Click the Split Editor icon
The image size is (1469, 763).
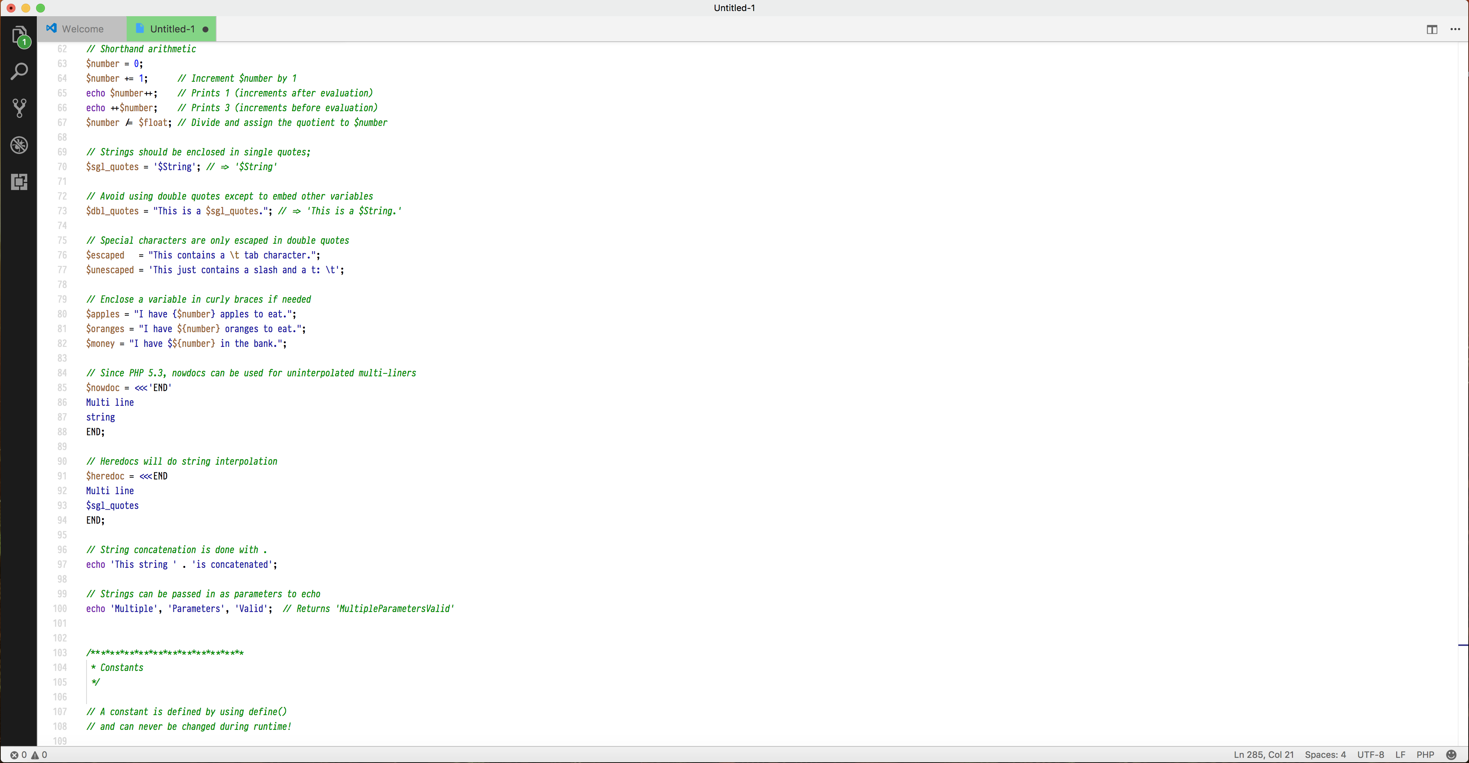[x=1431, y=29]
